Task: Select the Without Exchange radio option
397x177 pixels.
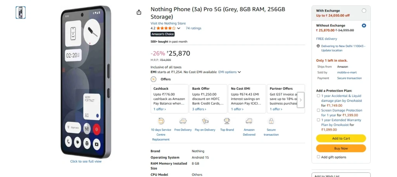Action: 364,26
